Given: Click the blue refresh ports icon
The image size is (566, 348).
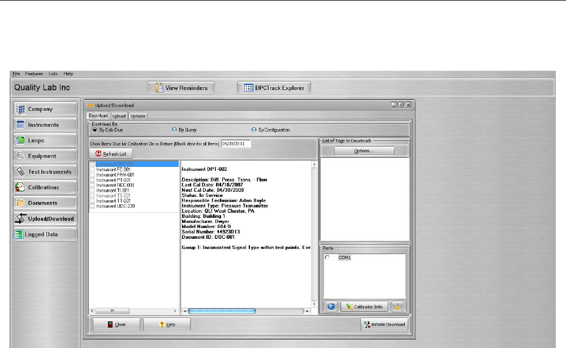Looking at the screenshot, I should (331, 307).
